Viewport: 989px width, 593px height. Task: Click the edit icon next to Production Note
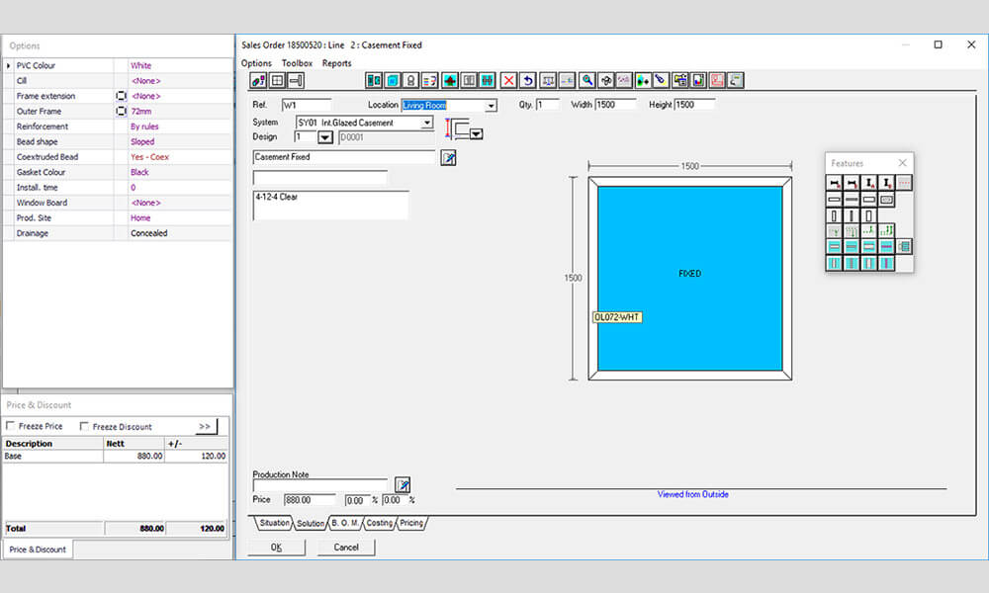pyautogui.click(x=403, y=484)
